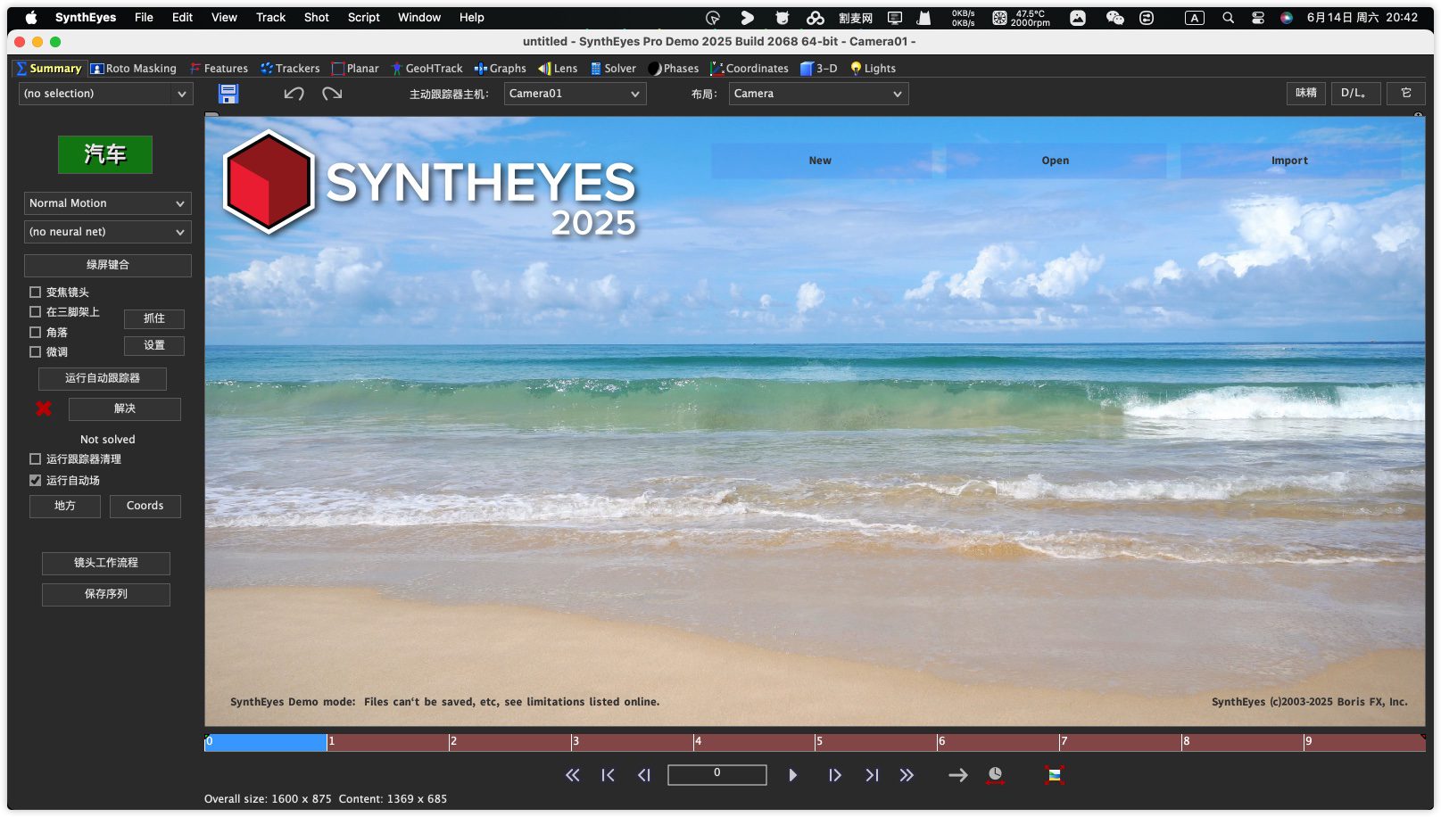Screen dimensions: 1441x817
Task: Open the Shot menu
Action: (316, 17)
